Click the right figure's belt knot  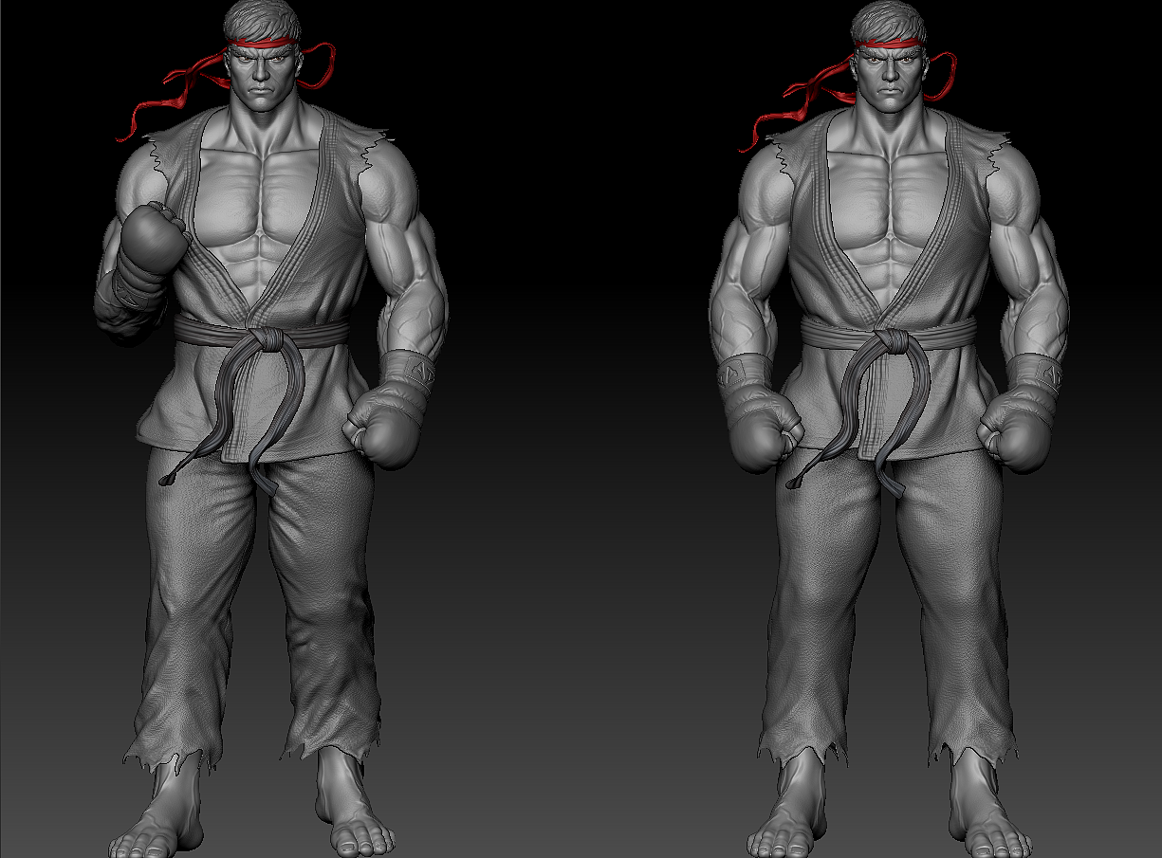(x=891, y=341)
